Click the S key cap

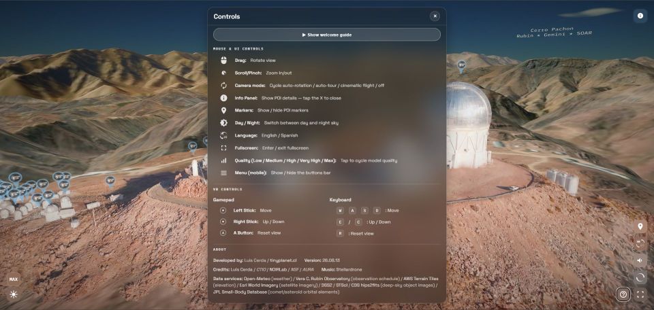click(x=364, y=211)
